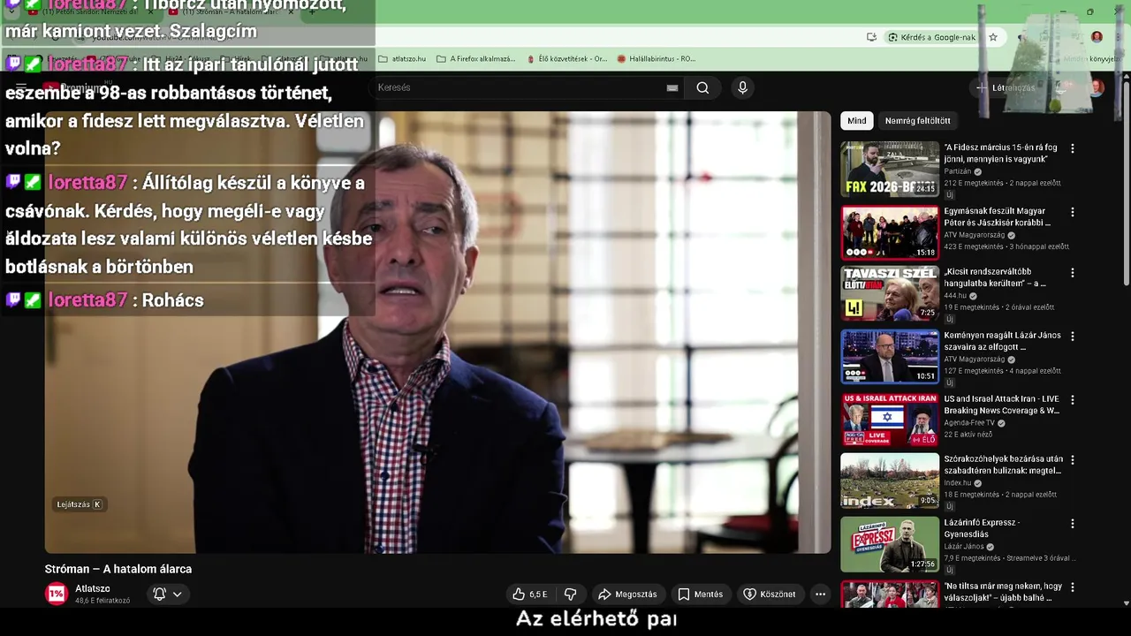The height and width of the screenshot is (636, 1131).
Task: Start voice search with the microphone icon
Action: [x=742, y=87]
